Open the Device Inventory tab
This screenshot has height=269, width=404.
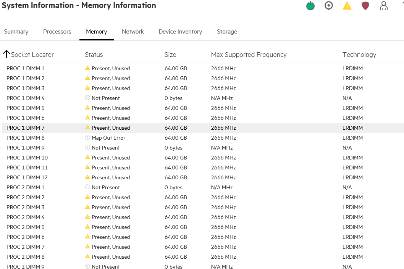[180, 32]
